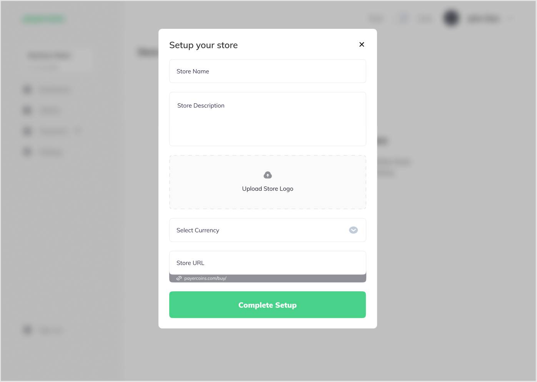Click the link icon next to payercoins.com/buy/

coord(178,278)
